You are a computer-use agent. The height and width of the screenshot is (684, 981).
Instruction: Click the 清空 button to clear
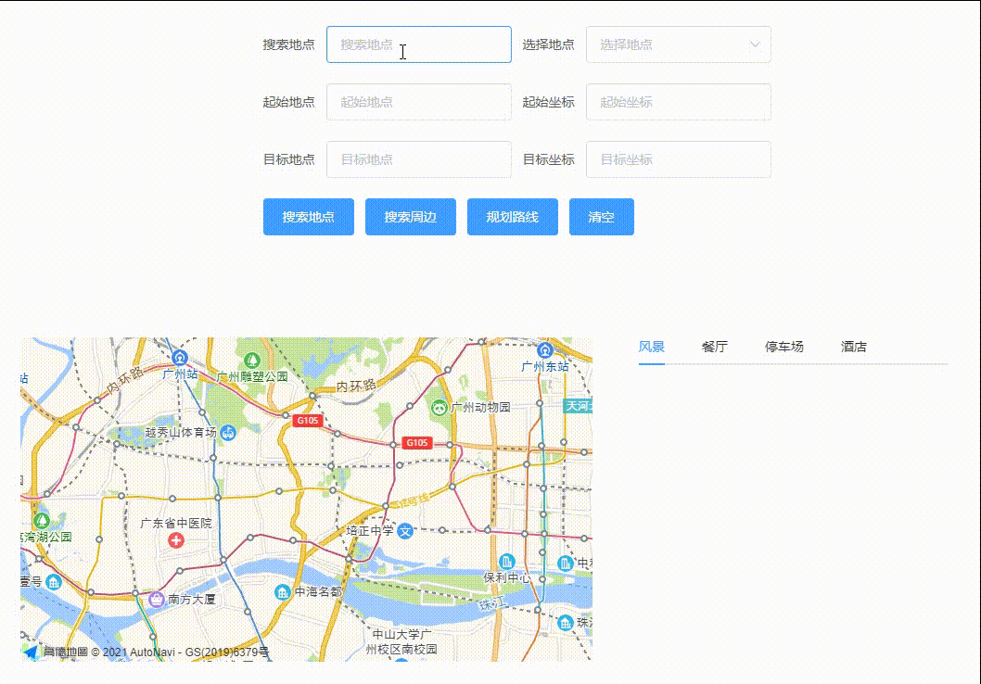click(601, 216)
